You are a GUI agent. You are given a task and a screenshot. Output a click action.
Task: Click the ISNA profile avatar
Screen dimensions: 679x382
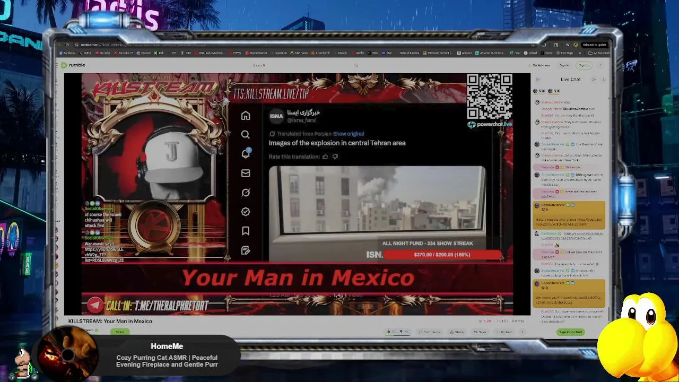(276, 116)
